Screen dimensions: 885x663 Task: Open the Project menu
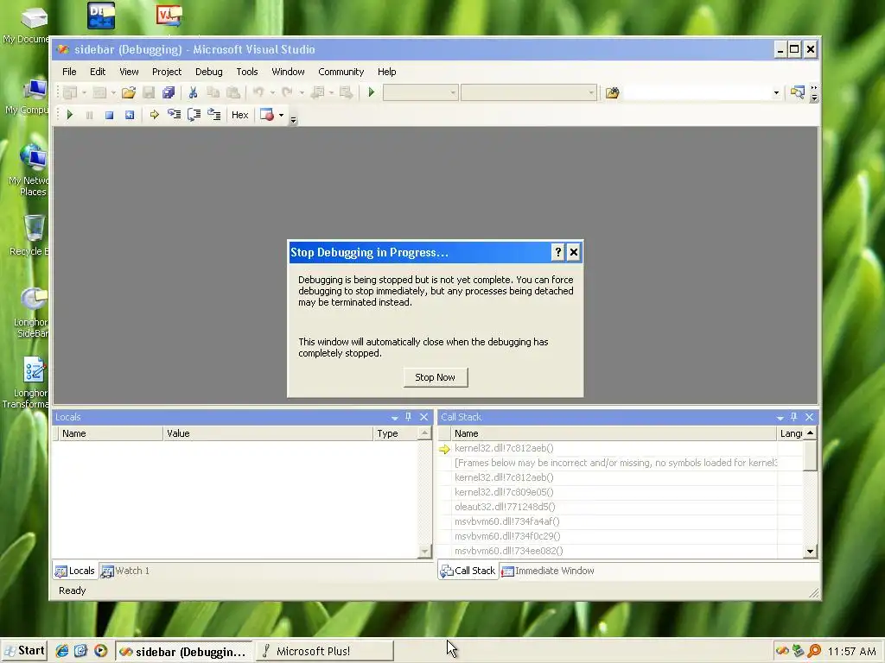point(167,72)
